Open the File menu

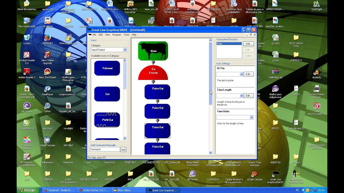[94, 35]
